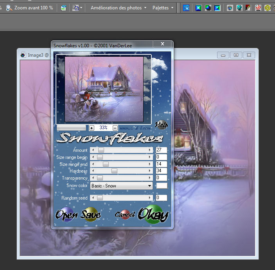
Task: Click the Hardness slider thumb
Action: pos(114,171)
